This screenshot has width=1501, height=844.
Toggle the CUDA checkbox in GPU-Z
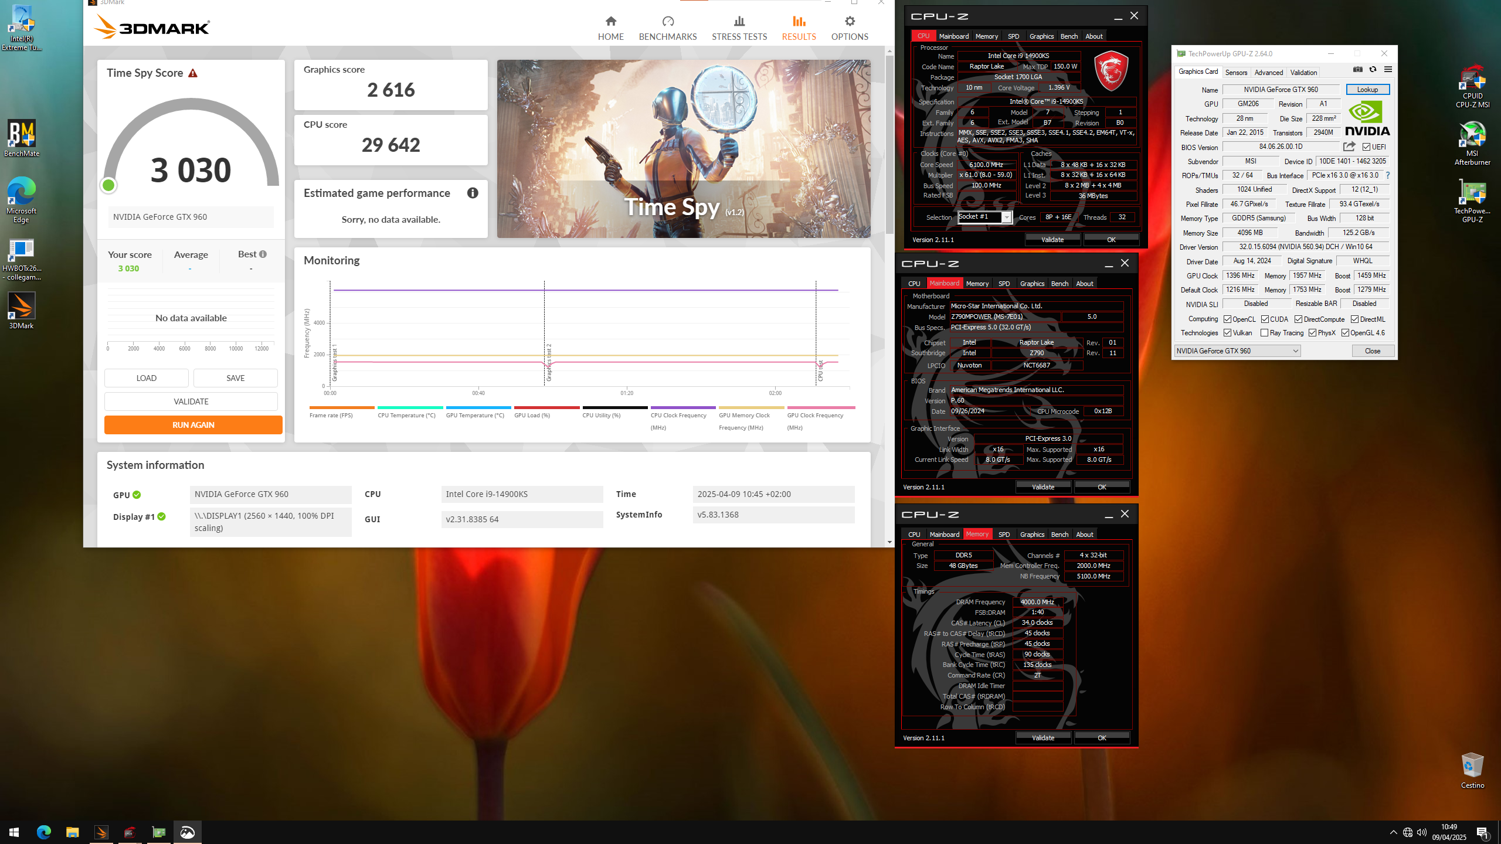1265,319
